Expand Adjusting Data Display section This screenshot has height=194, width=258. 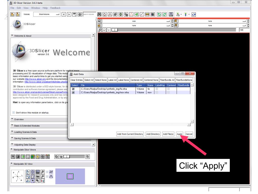click(x=51, y=145)
